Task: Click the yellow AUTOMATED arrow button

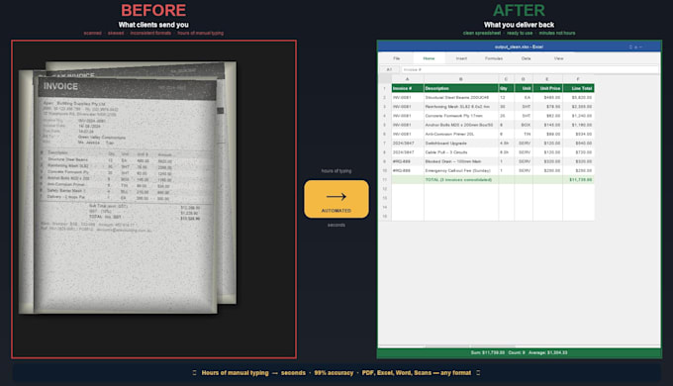Action: 336,199
